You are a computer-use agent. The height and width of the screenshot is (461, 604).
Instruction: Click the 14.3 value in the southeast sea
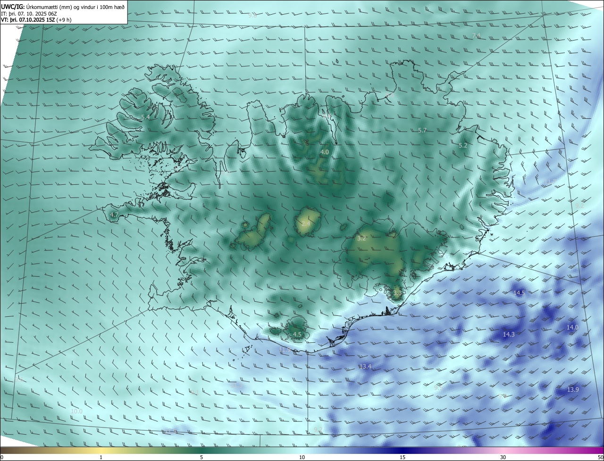click(x=509, y=334)
